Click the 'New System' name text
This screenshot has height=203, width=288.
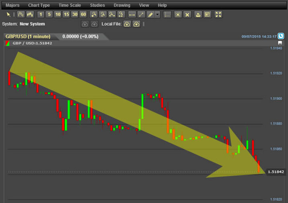pos(32,24)
